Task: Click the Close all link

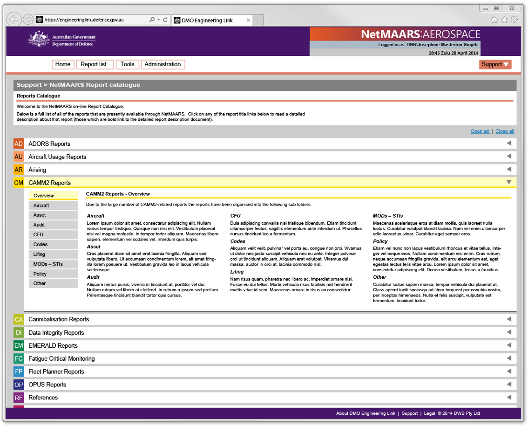Action: click(504, 131)
